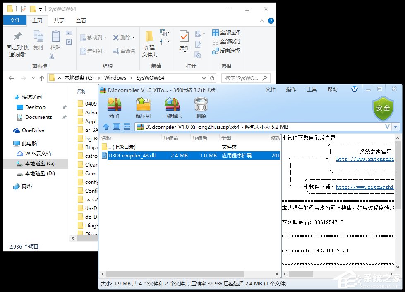Click the 固定到快速访问 pin icon
405x292 pixels.
(17, 41)
